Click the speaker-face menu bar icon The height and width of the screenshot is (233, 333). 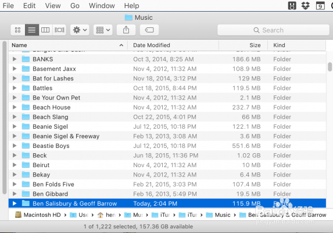tap(292, 5)
